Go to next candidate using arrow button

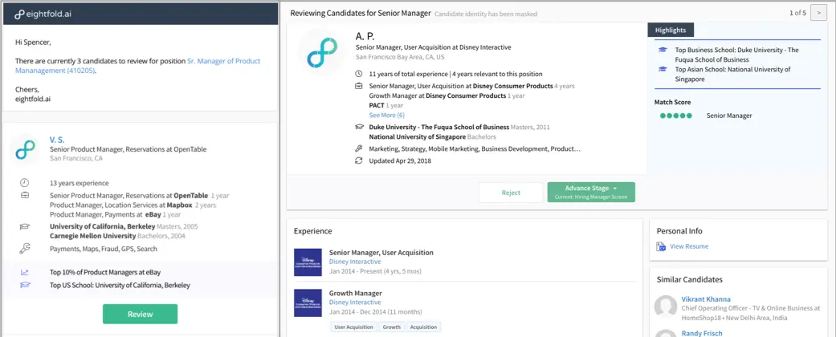818,13
